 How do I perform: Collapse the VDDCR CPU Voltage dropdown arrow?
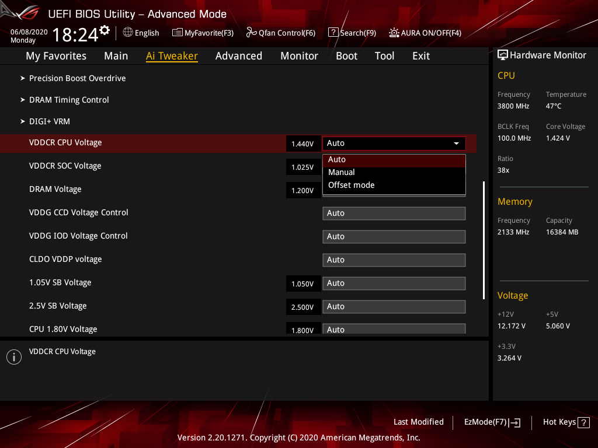[x=456, y=143]
